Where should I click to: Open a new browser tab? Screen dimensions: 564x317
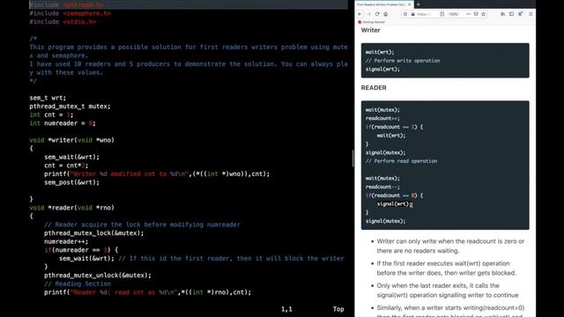click(x=419, y=4)
